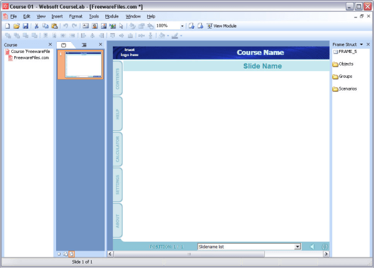Click the distribute horizontally icon

coord(141,36)
